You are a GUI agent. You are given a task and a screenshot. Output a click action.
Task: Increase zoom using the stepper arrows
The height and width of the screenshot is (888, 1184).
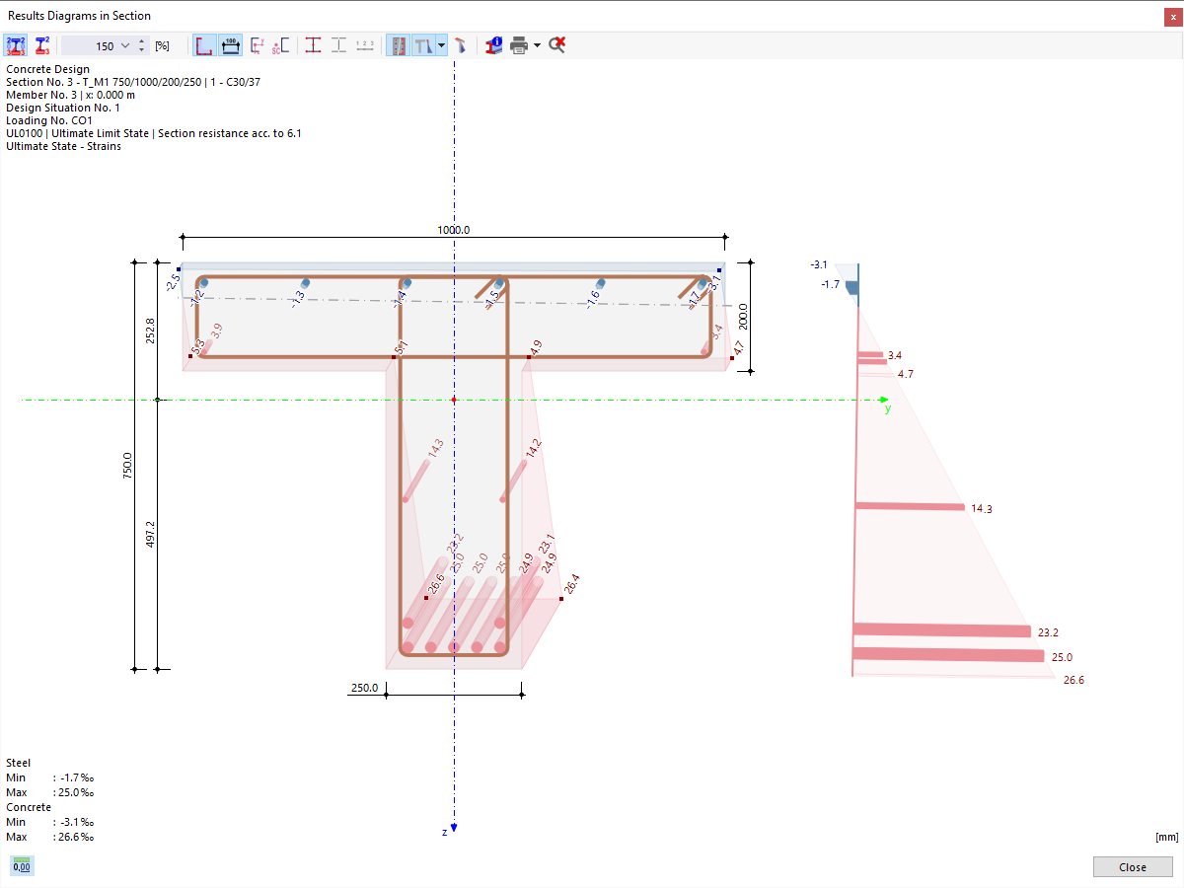point(141,41)
